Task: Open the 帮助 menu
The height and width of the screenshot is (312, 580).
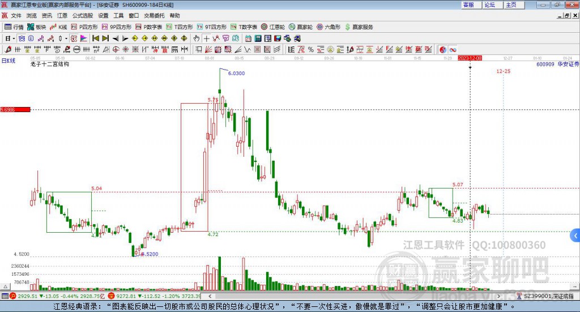Action: coord(174,15)
